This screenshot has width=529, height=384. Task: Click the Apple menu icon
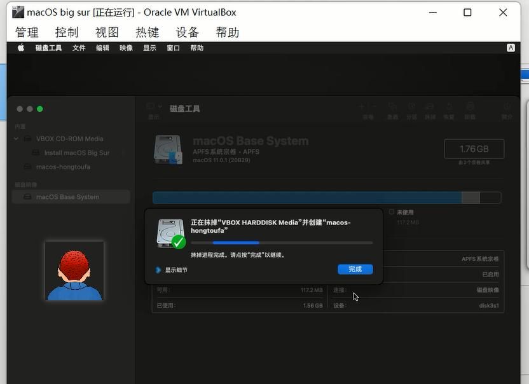[x=20, y=48]
